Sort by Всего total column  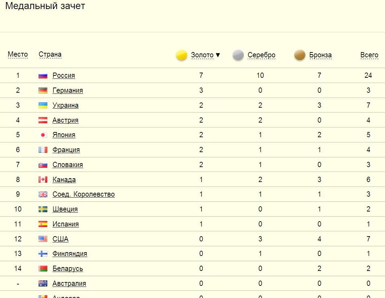click(369, 55)
